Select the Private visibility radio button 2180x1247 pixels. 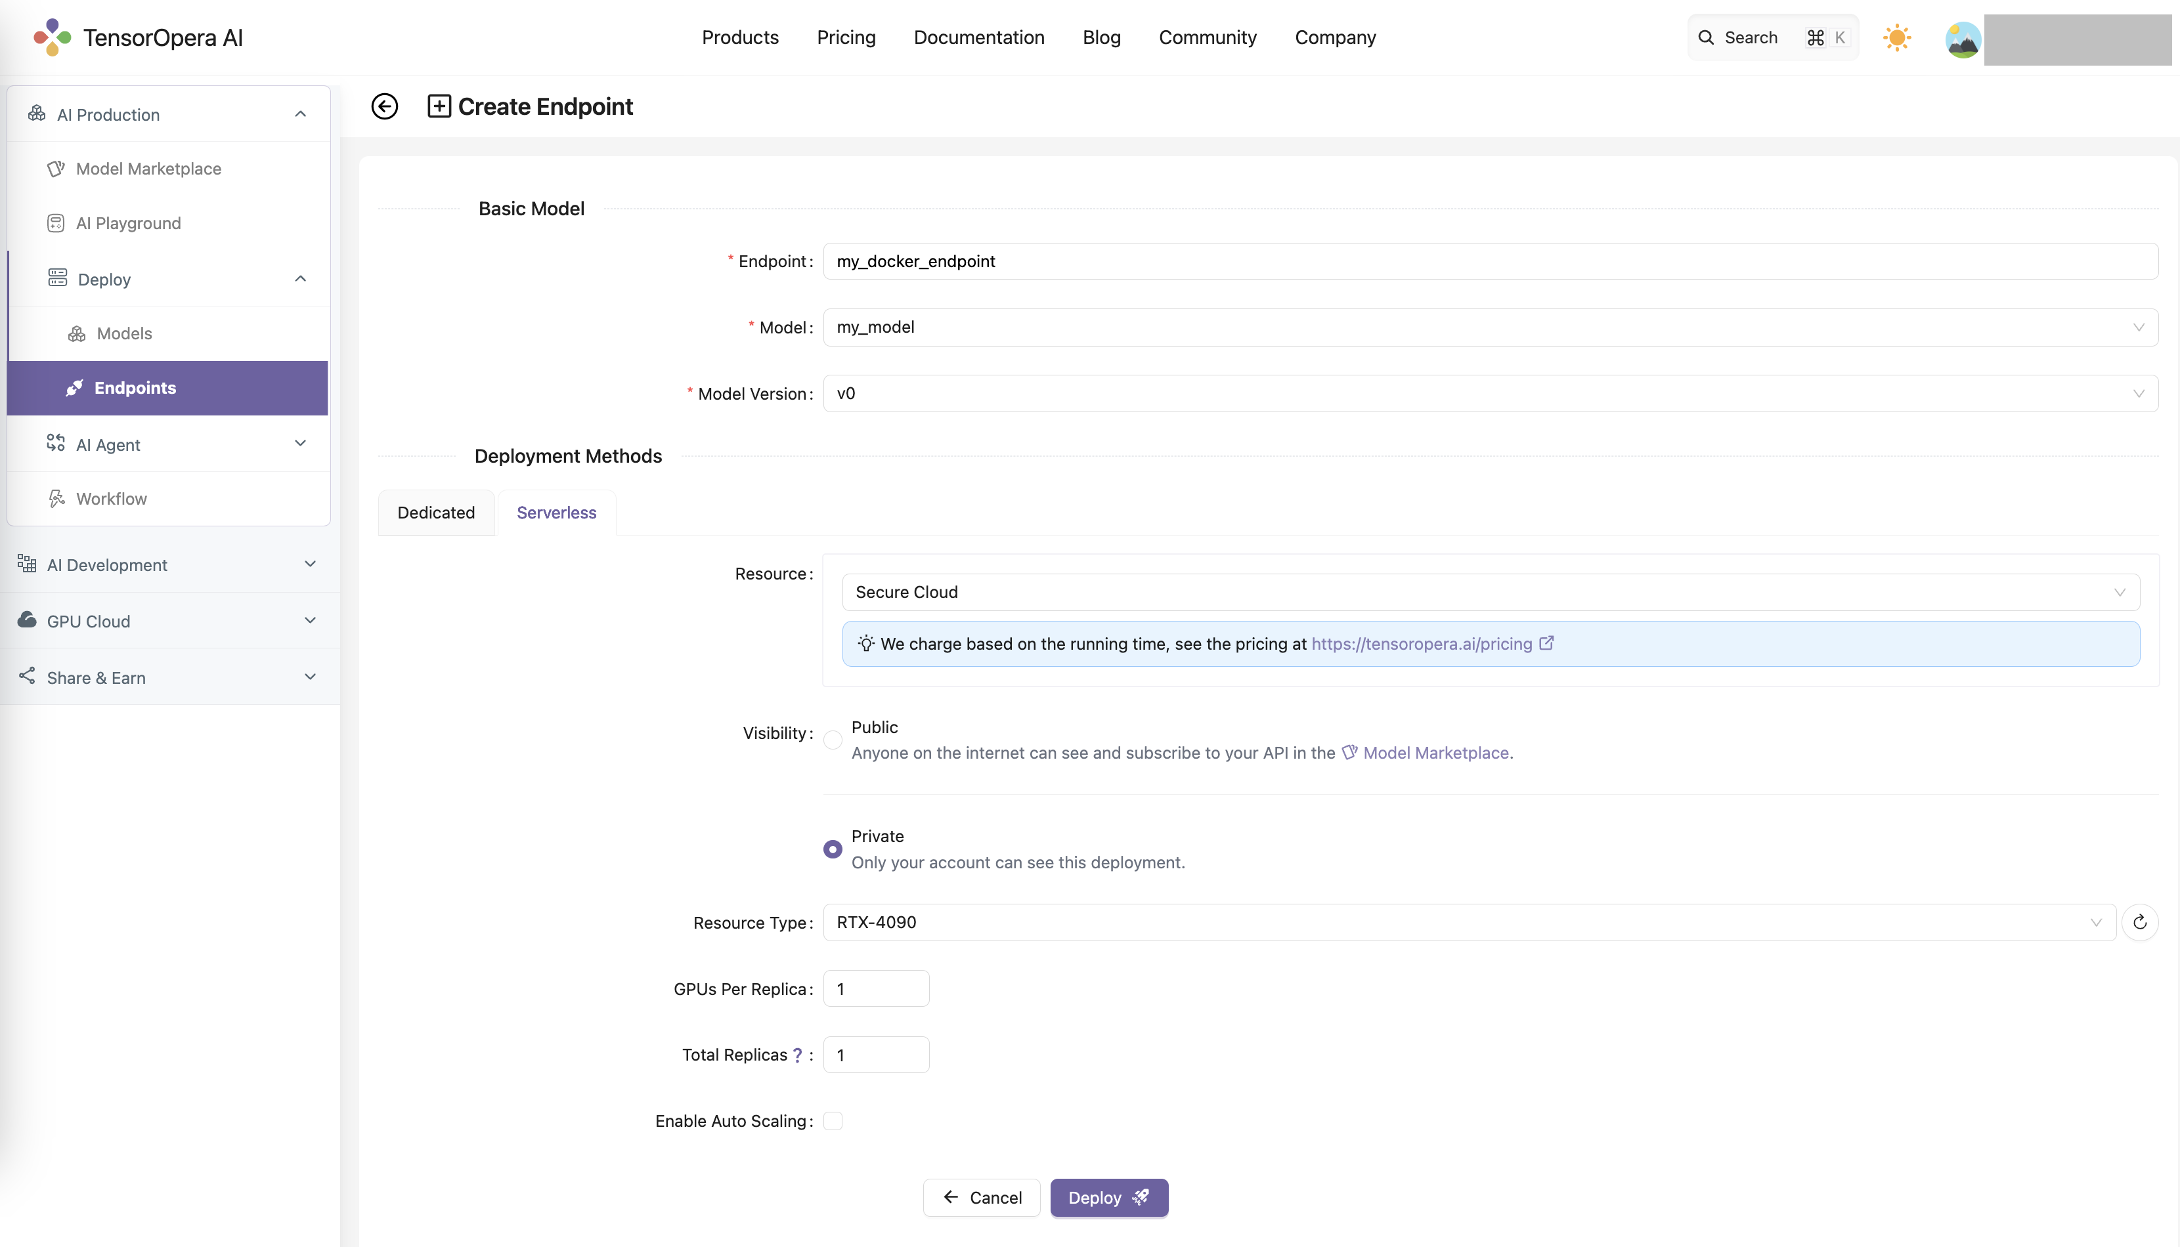tap(833, 850)
